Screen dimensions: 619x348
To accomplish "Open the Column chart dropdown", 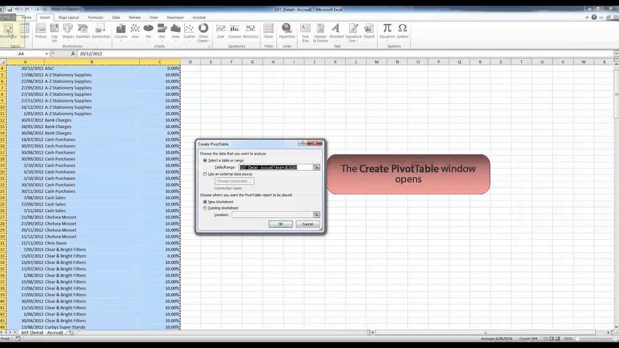I will 121,31.
